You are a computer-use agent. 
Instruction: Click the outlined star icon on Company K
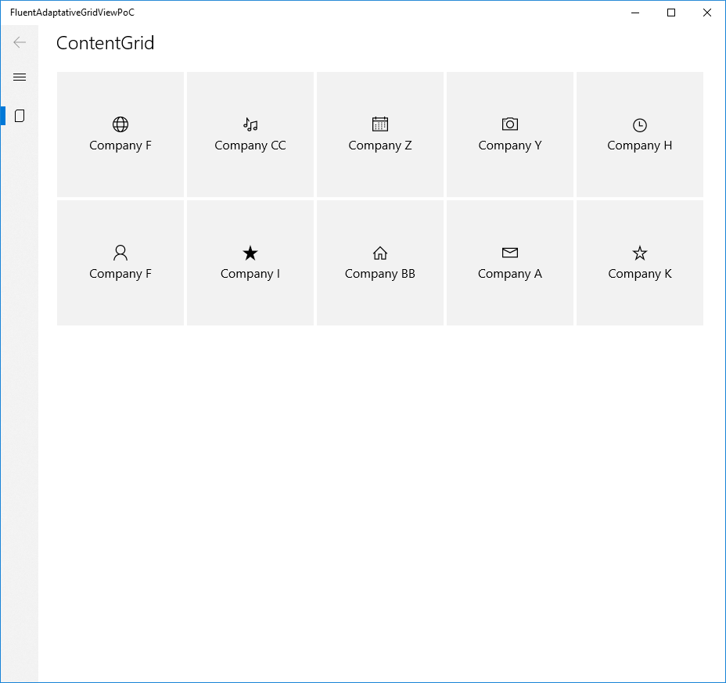point(639,252)
